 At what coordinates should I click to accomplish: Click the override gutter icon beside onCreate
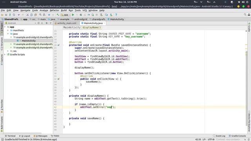pyautogui.click(x=58, y=45)
